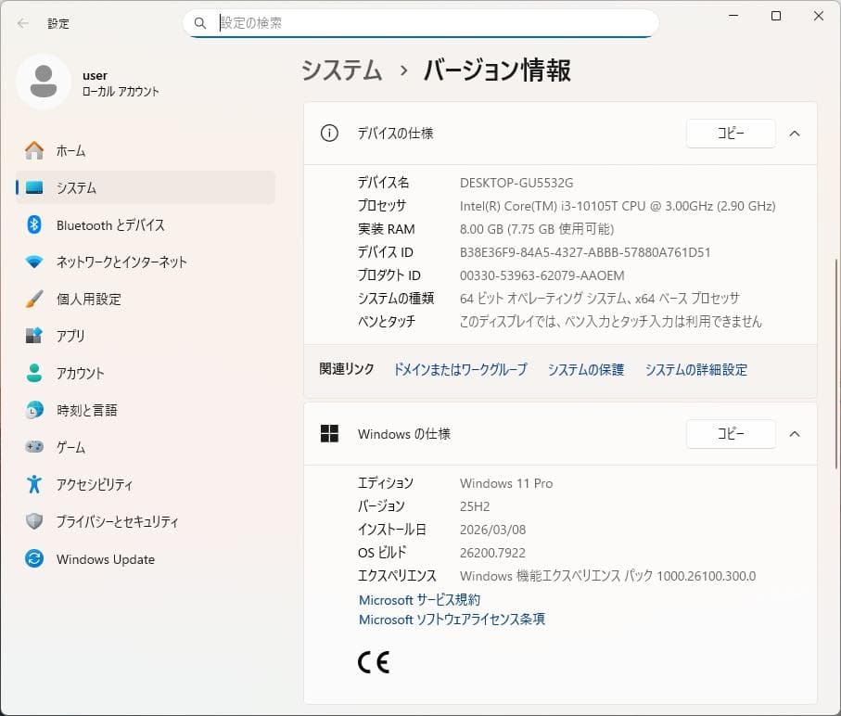Open システムの詳細設定 link
This screenshot has width=841, height=716.
695,369
